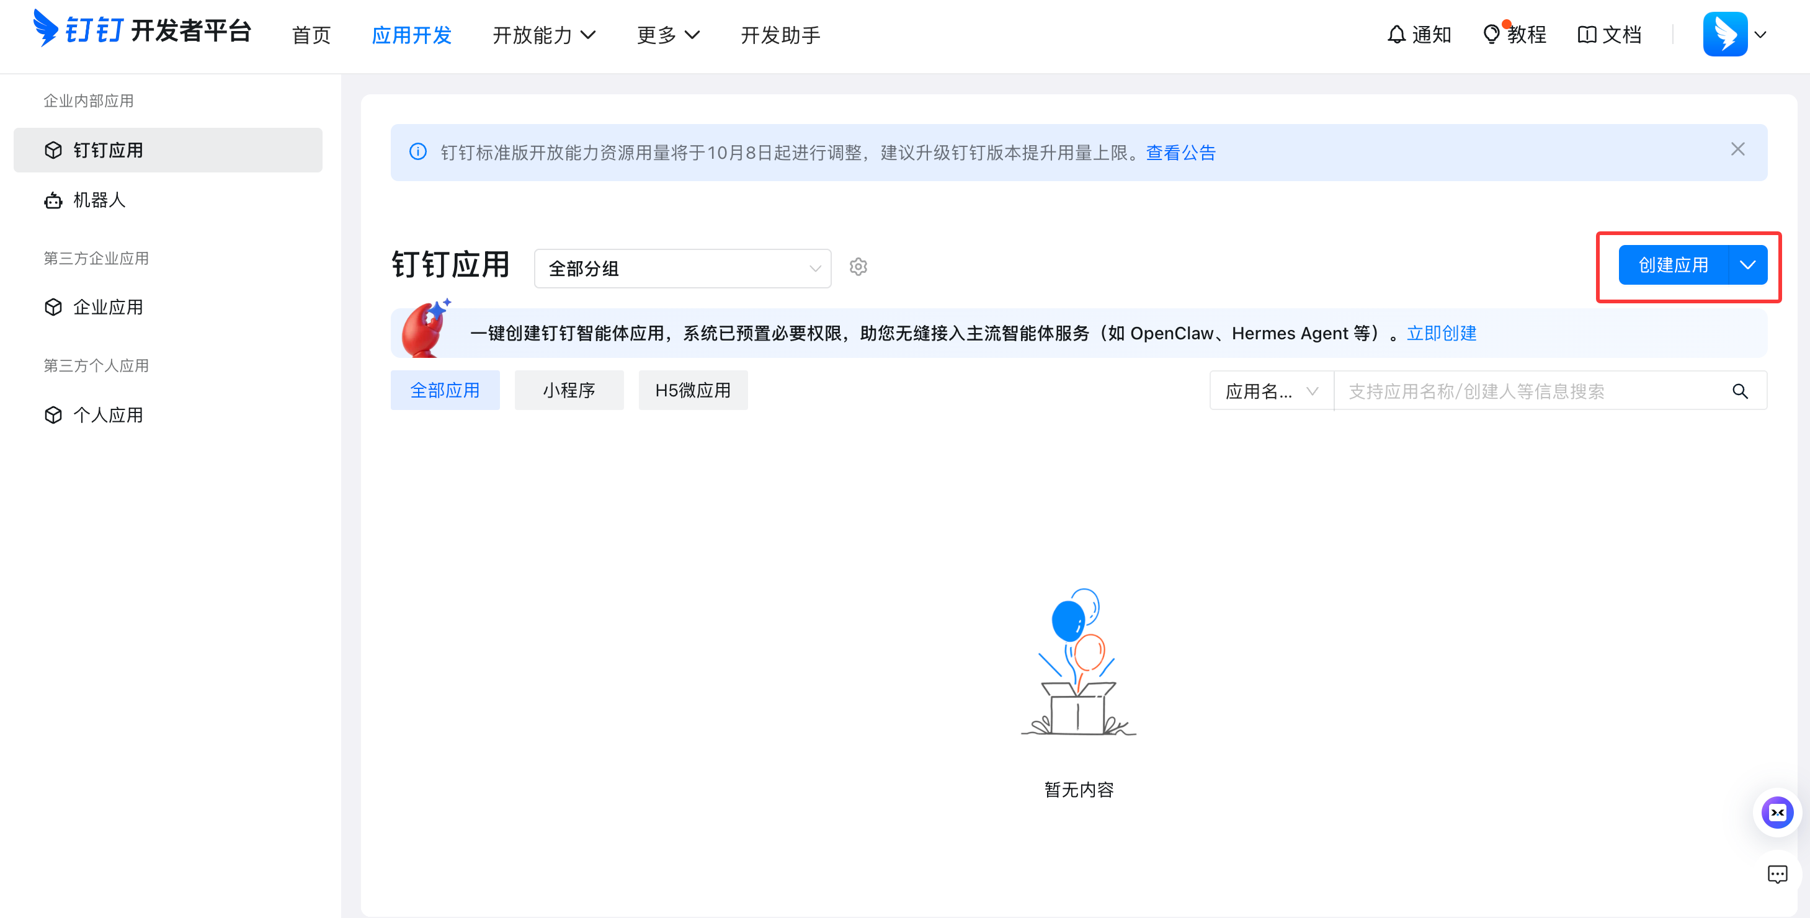Open the purple floating assistant icon
Viewport: 1810px width, 918px height.
(1777, 813)
